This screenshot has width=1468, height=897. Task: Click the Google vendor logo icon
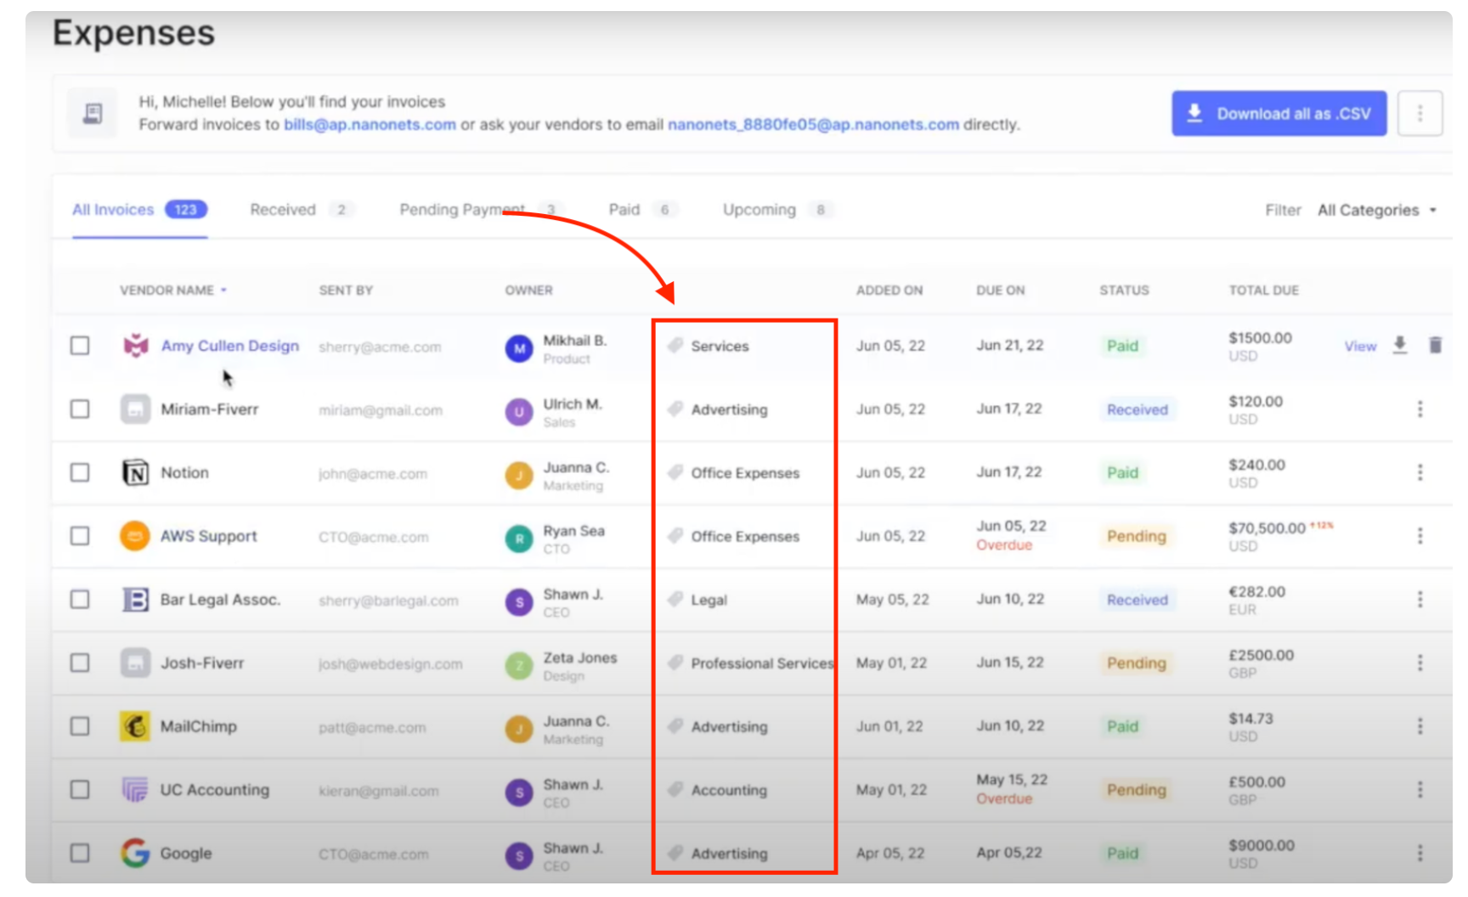point(135,853)
